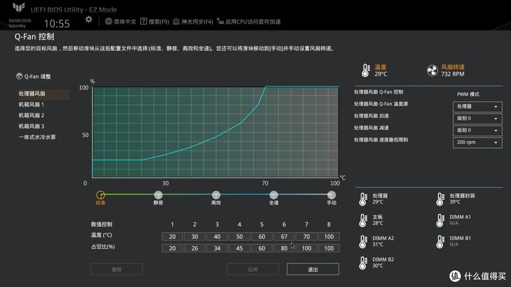This screenshot has width=511, height=287.
Task: Click the DIMM B1 thermometer icon
Action: [x=440, y=242]
